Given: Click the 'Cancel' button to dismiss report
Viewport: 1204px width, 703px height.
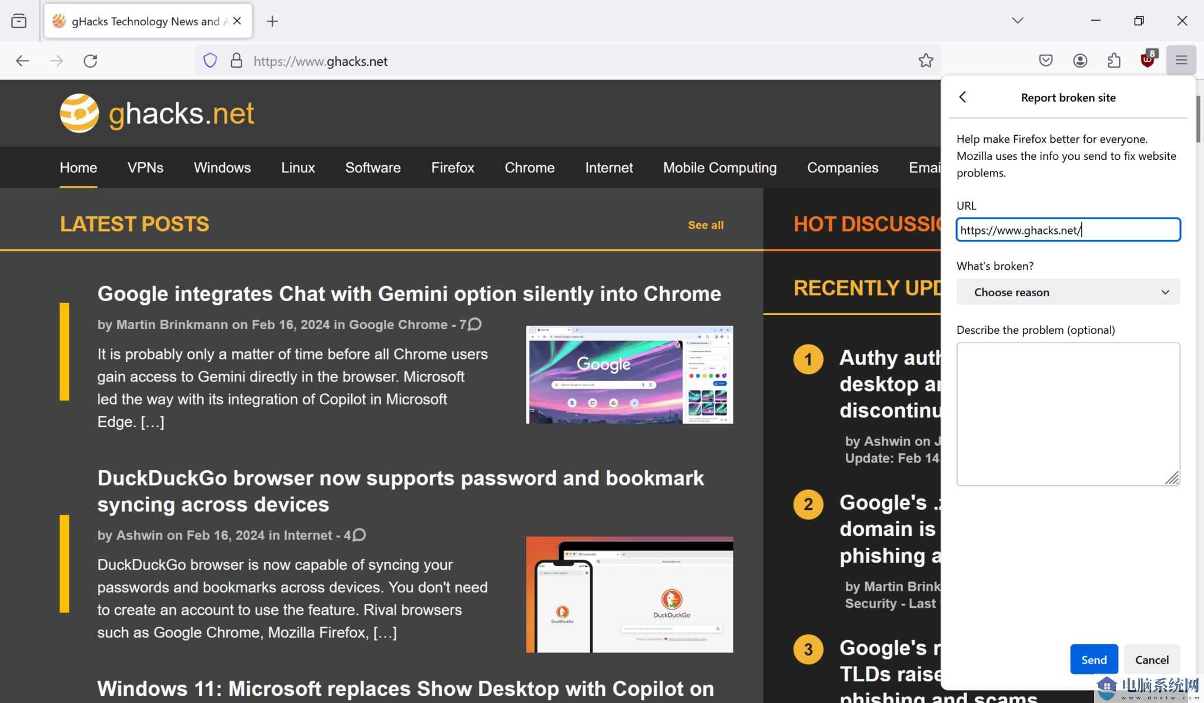Looking at the screenshot, I should 1151,660.
